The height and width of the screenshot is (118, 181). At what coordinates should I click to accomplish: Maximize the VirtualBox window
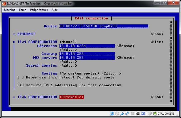164,2
